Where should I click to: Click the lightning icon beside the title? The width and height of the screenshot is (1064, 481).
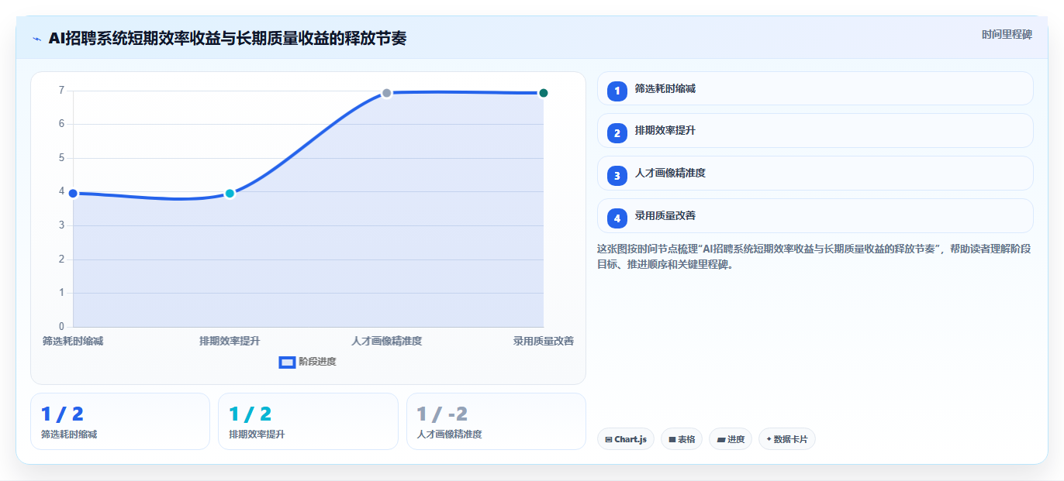pos(36,38)
